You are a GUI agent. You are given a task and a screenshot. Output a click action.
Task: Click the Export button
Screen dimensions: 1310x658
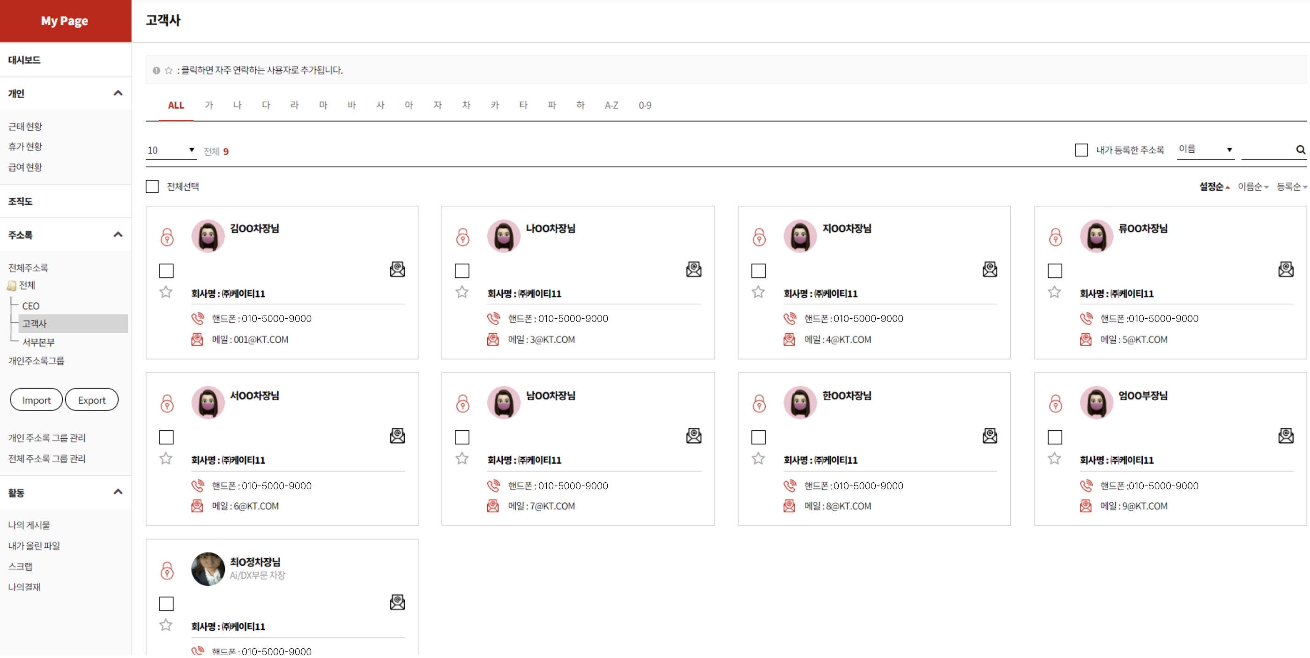[91, 401]
